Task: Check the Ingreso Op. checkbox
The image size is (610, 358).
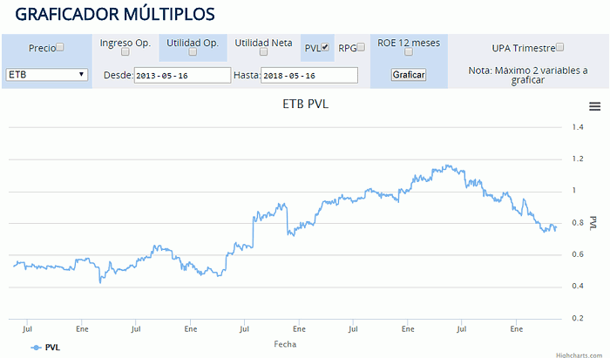Action: point(125,51)
